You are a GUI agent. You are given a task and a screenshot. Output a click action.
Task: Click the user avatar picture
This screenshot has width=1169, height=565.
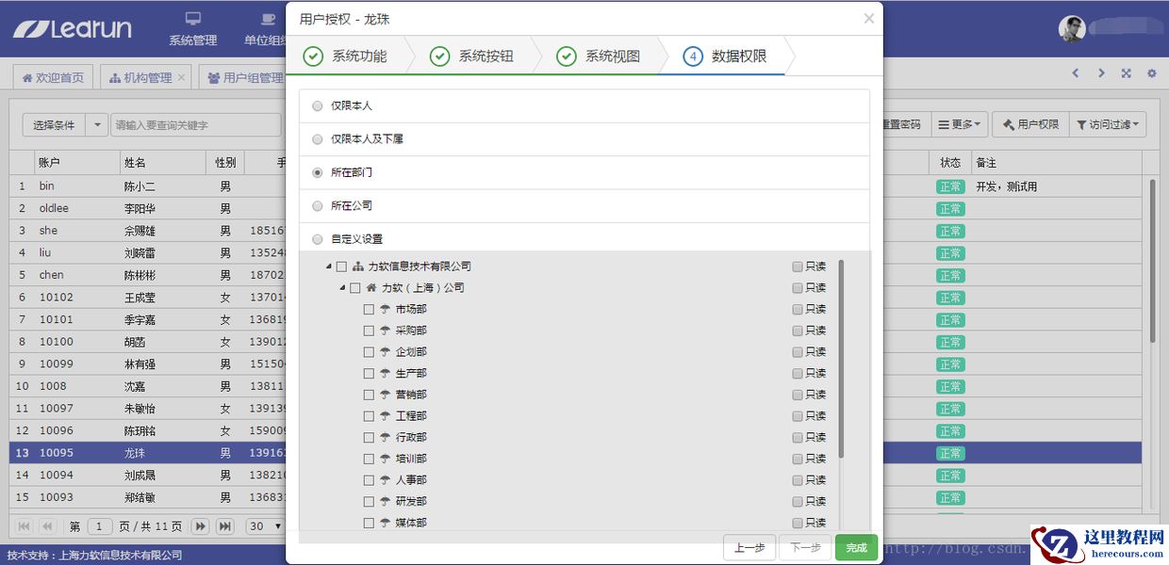pos(1072,29)
